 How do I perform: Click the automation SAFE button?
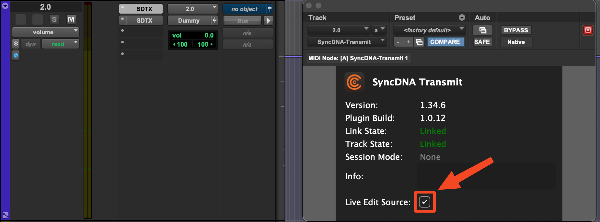click(482, 42)
